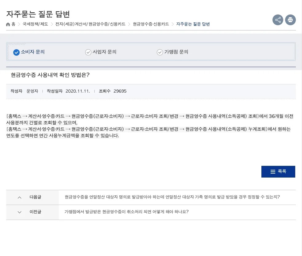This screenshot has width=302, height=256.
Task: Click the check circle beside 가맹점 문의
Action: tap(160, 52)
